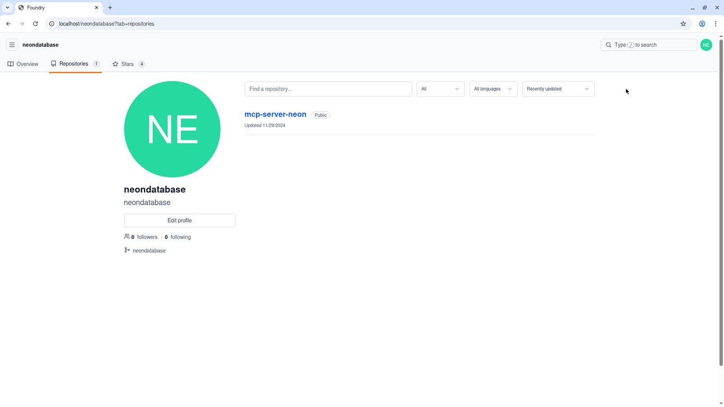Reload the page with the refresh icon
Viewport: 724px width, 407px height.
point(36,24)
